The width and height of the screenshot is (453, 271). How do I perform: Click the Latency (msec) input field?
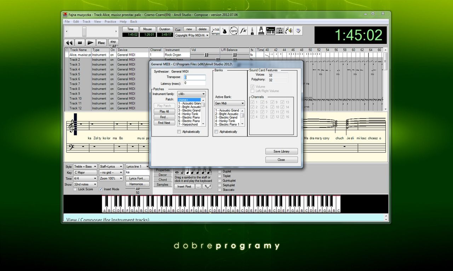195,83
